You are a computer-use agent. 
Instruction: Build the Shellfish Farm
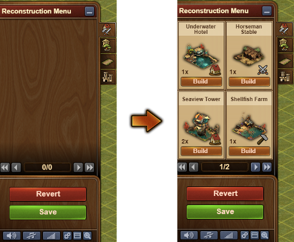coord(249,151)
